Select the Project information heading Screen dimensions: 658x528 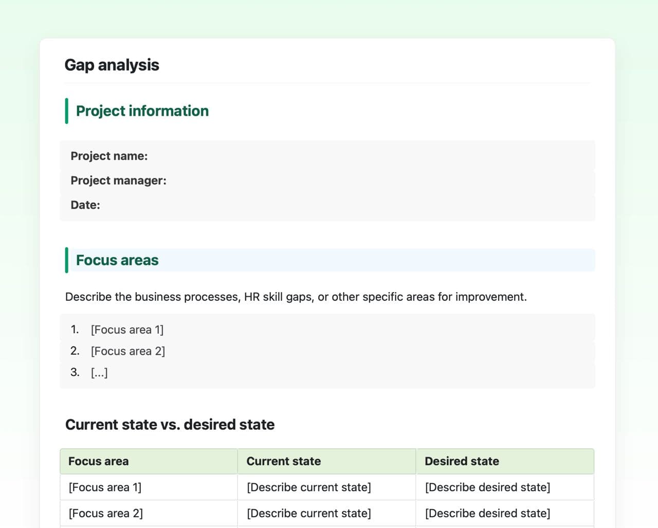[142, 111]
